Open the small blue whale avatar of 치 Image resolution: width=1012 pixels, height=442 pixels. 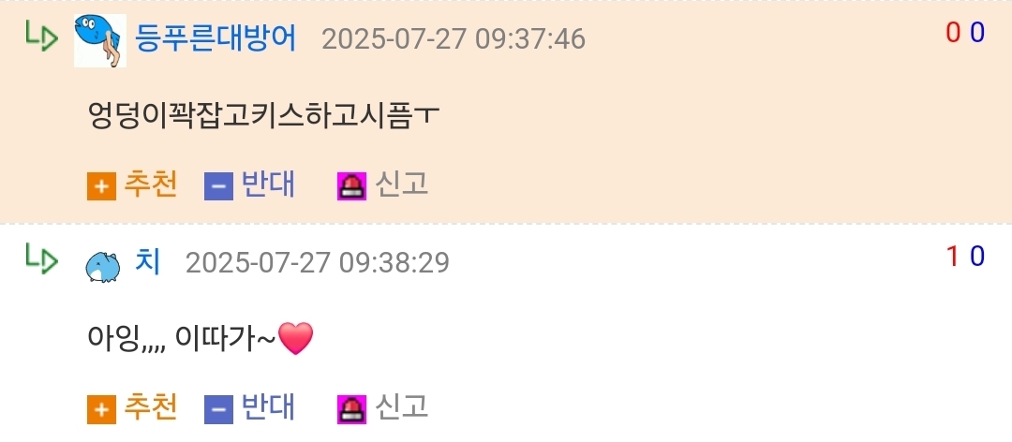tap(103, 267)
